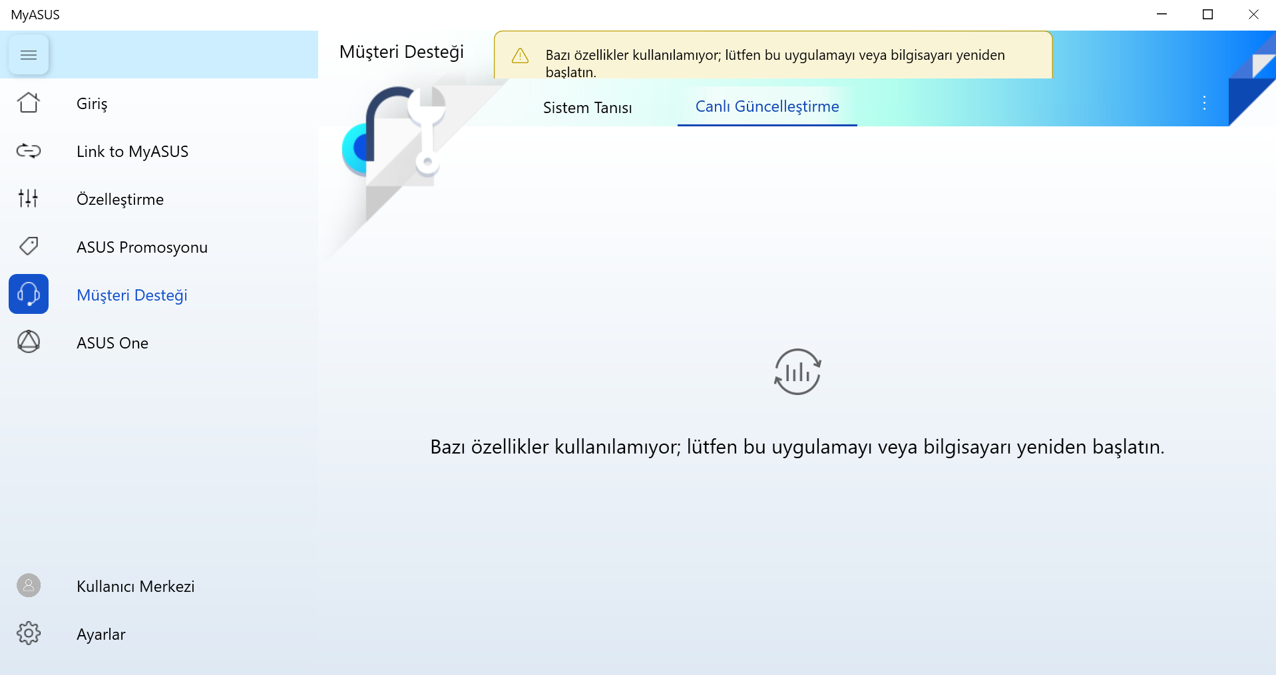Open Ayarlar settings label
The width and height of the screenshot is (1276, 675).
(x=101, y=634)
